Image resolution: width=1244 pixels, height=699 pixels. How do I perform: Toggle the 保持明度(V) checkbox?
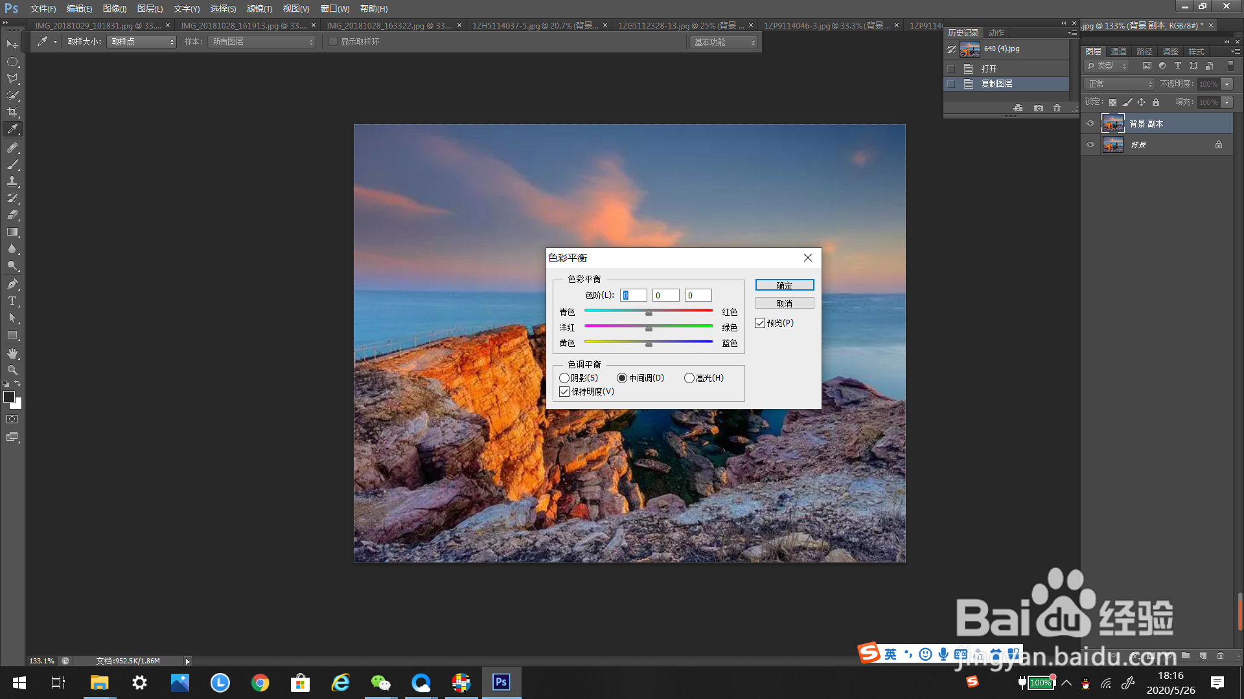pyautogui.click(x=564, y=392)
